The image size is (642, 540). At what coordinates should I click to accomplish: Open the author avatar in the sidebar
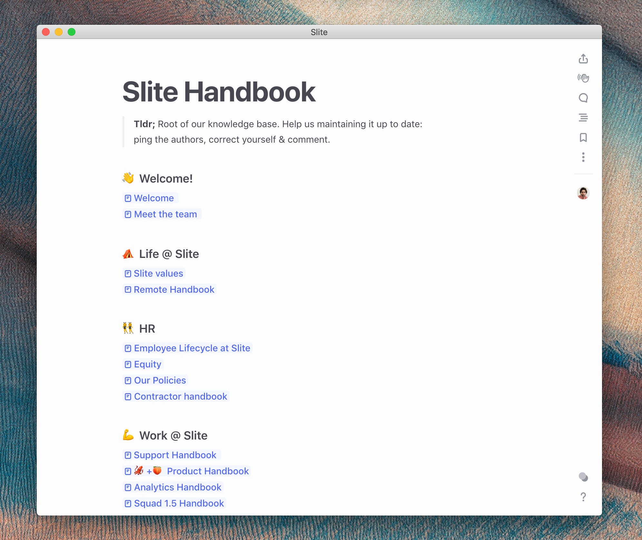click(x=584, y=193)
